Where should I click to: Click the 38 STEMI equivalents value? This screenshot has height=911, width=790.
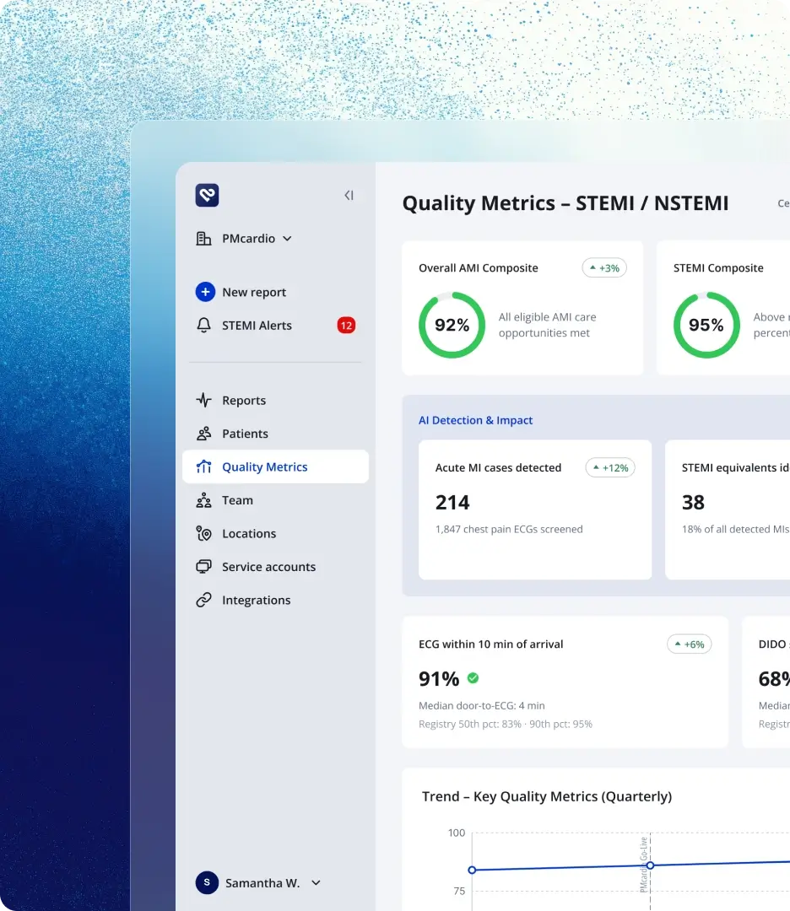(693, 503)
